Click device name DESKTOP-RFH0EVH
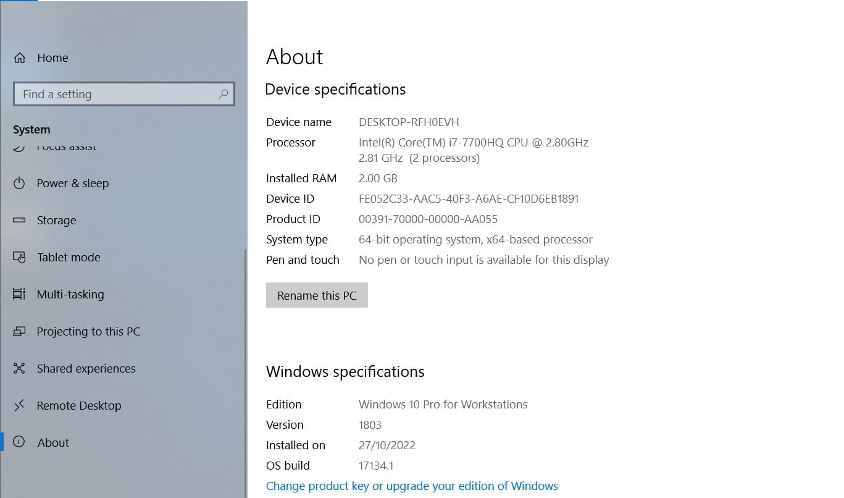This screenshot has height=498, width=844. 409,122
